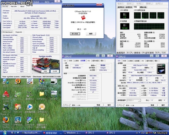Image resolution: width=169 pixels, height=135 pixels.
Task: Open hjjm.exe desktop icon
Action: 18,108
